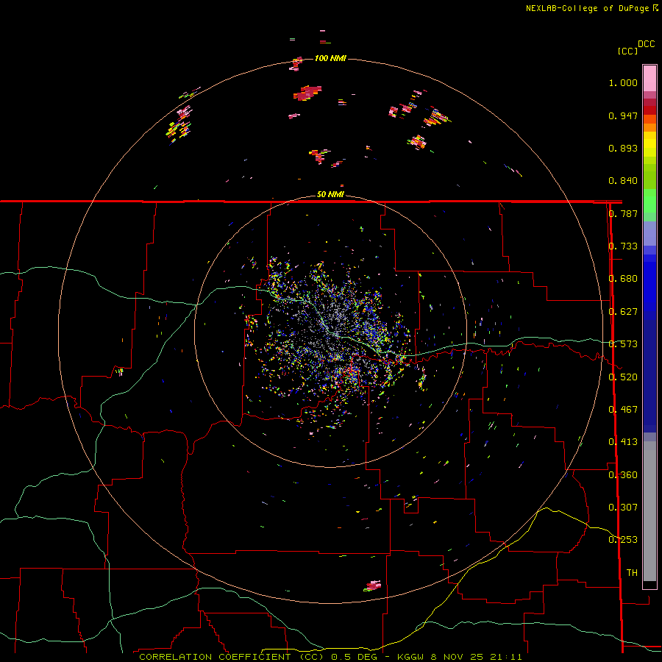Select the 0.413 scale value
This screenshot has height=662, width=662.
point(623,442)
